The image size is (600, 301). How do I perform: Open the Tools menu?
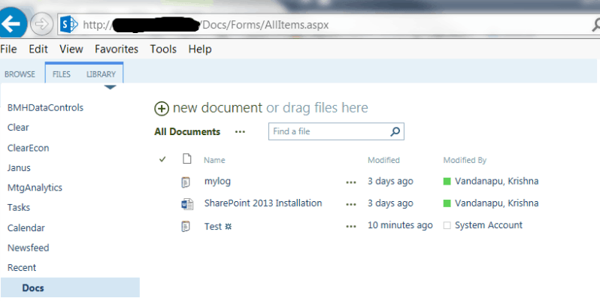163,50
